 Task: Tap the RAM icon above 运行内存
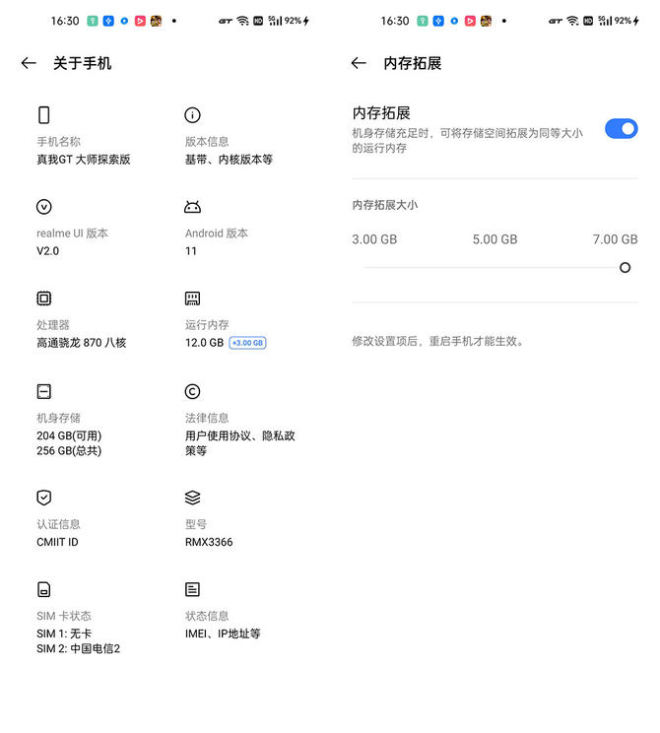pyautogui.click(x=192, y=299)
